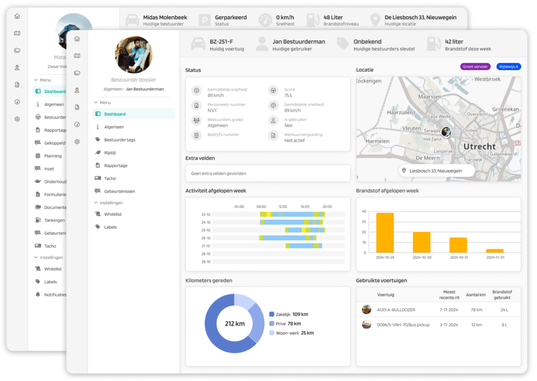Click the Aantal km column header
The height and width of the screenshot is (381, 537).
click(475, 295)
